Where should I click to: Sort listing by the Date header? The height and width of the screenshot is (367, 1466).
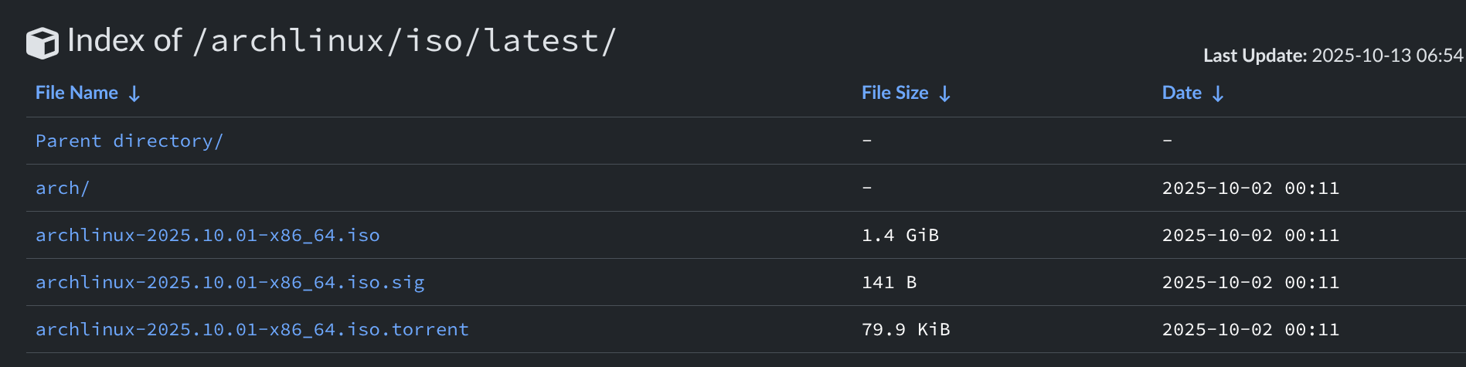click(x=1182, y=93)
